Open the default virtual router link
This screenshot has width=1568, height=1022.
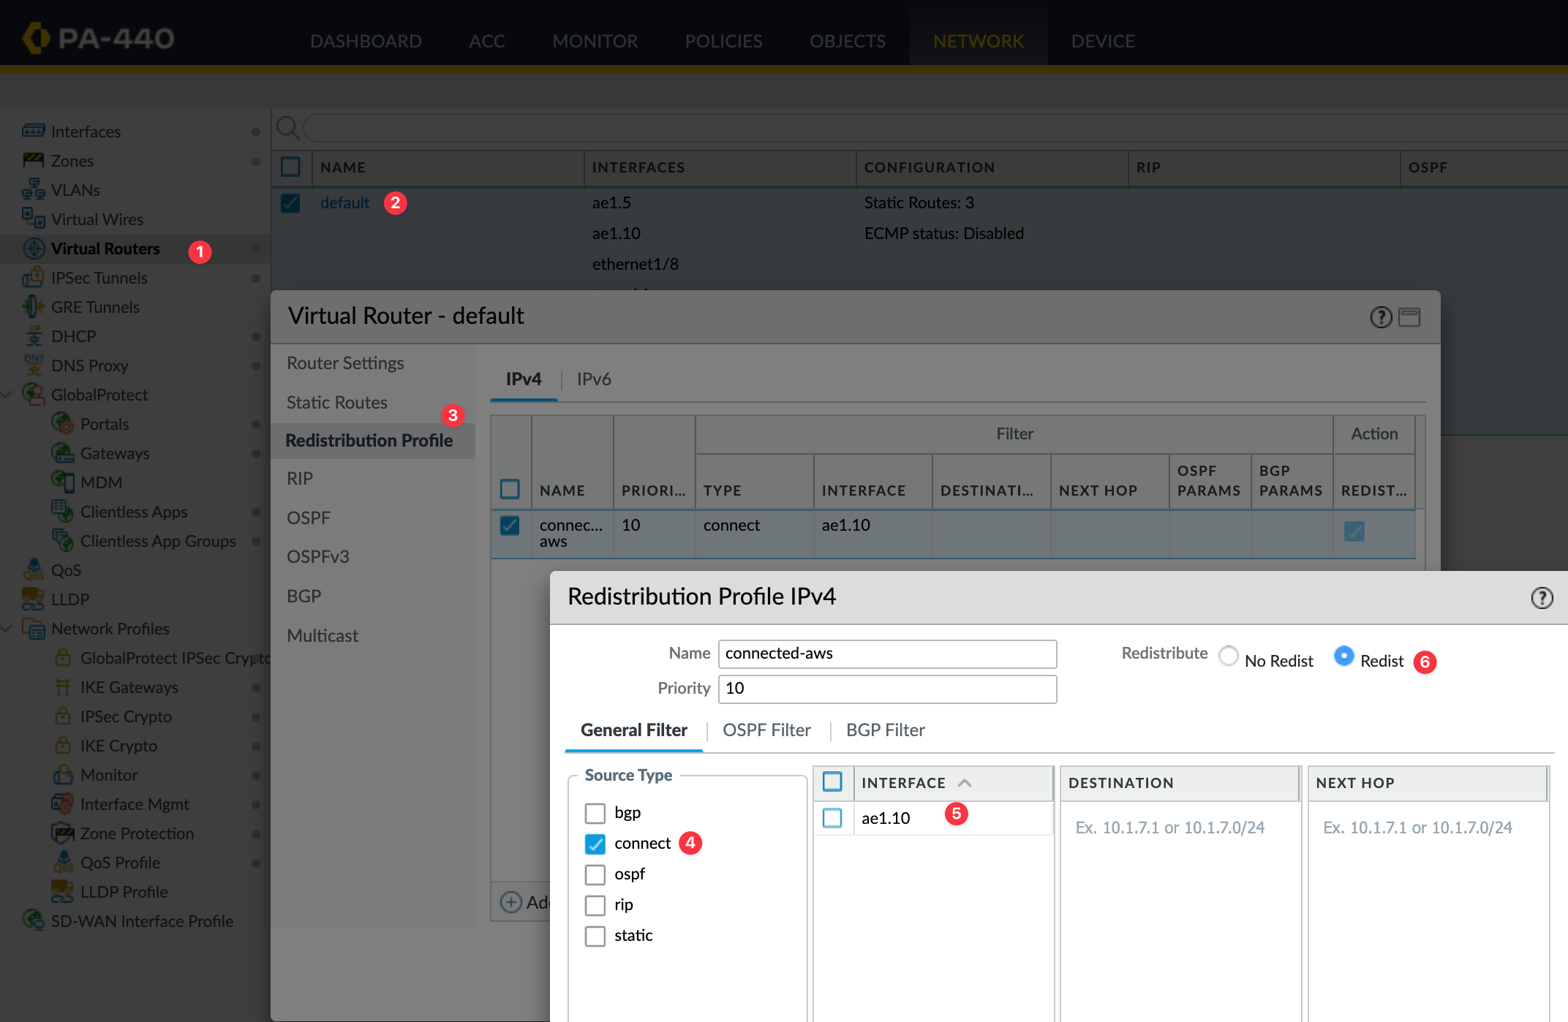click(344, 203)
